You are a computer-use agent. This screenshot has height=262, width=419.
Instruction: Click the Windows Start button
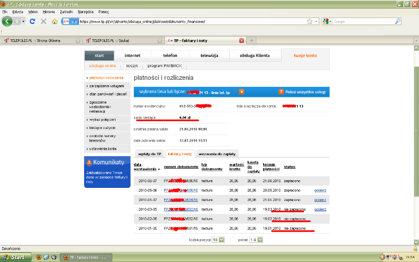point(16,257)
